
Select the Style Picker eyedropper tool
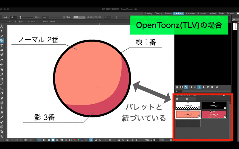pyautogui.click(x=2, y=74)
